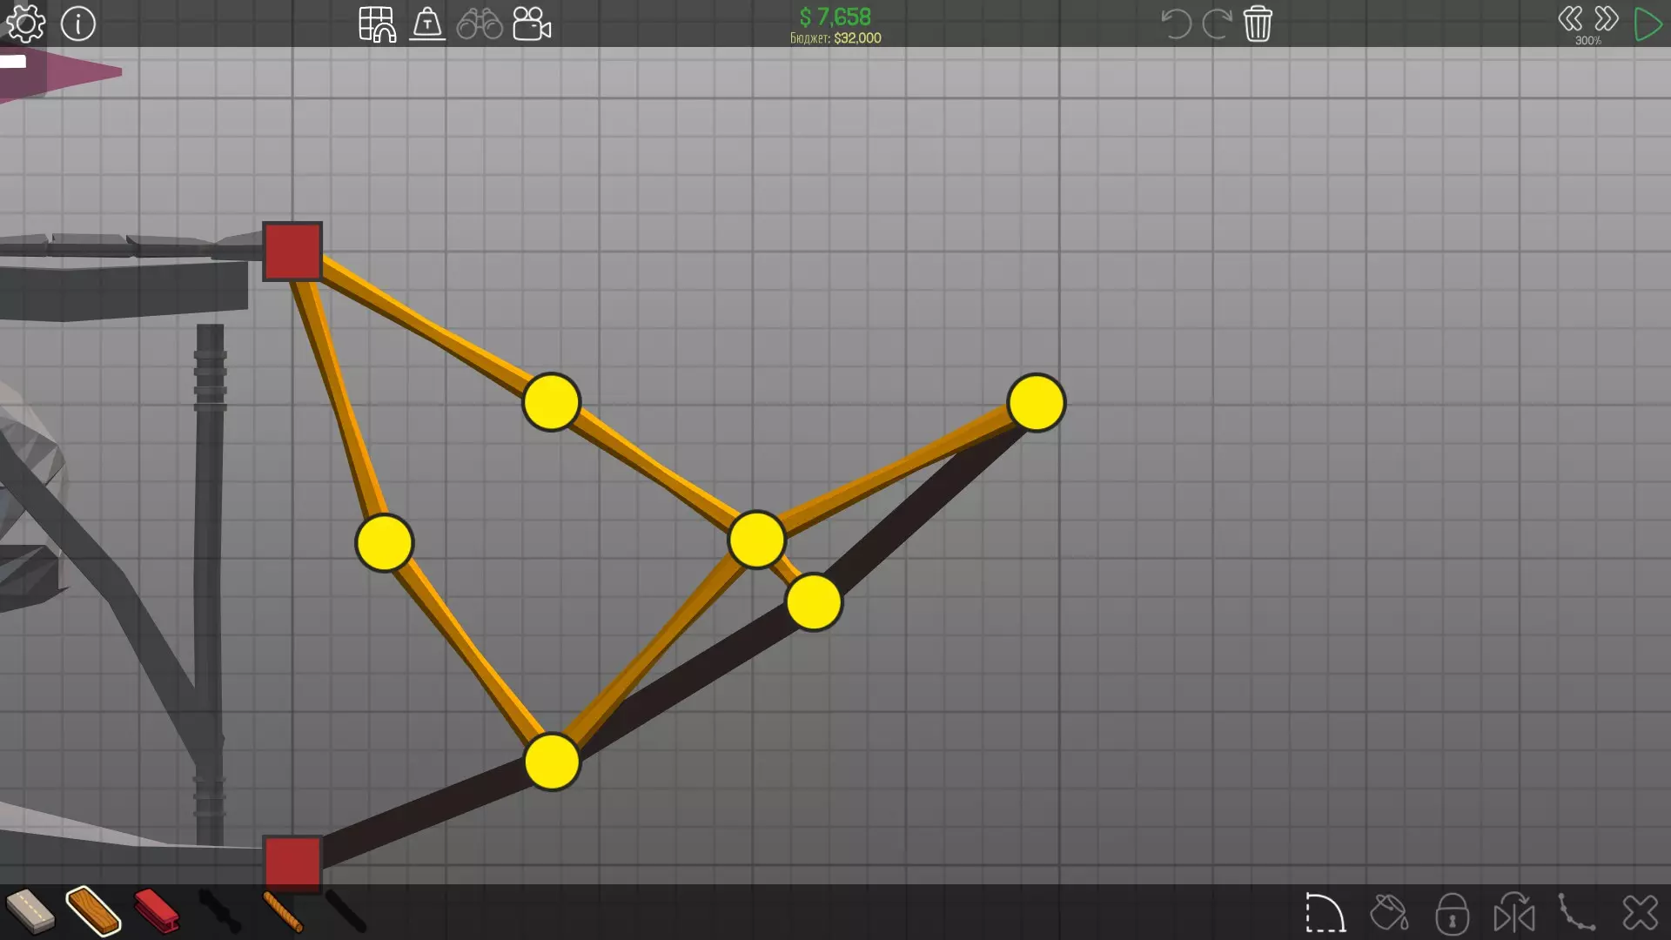Toggle the padlock lock mode

(x=1452, y=913)
